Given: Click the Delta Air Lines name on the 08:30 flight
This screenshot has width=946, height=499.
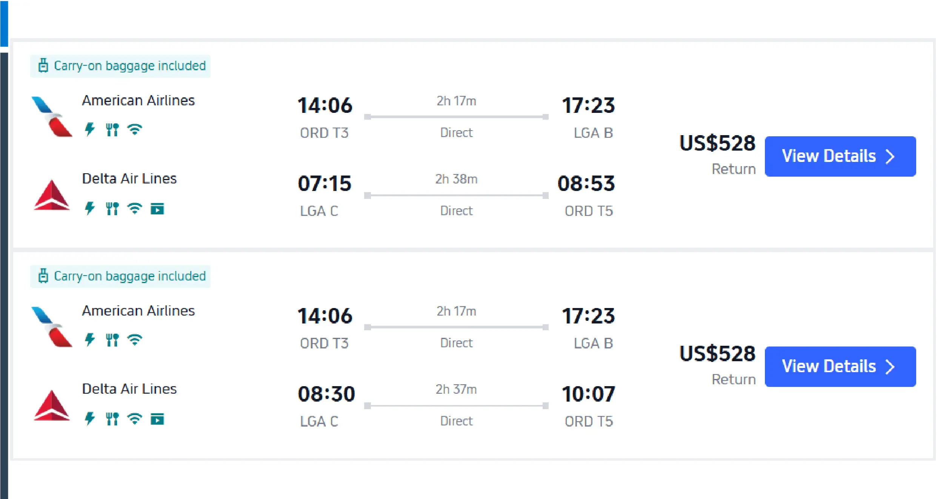Looking at the screenshot, I should click(x=129, y=389).
